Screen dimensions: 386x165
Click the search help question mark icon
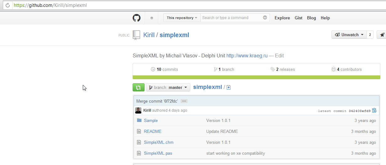click(265, 18)
